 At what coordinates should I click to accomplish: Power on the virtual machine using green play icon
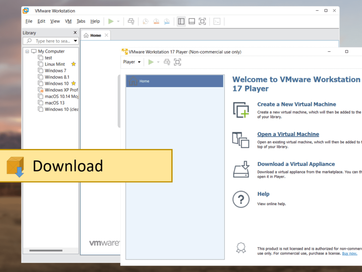111,21
